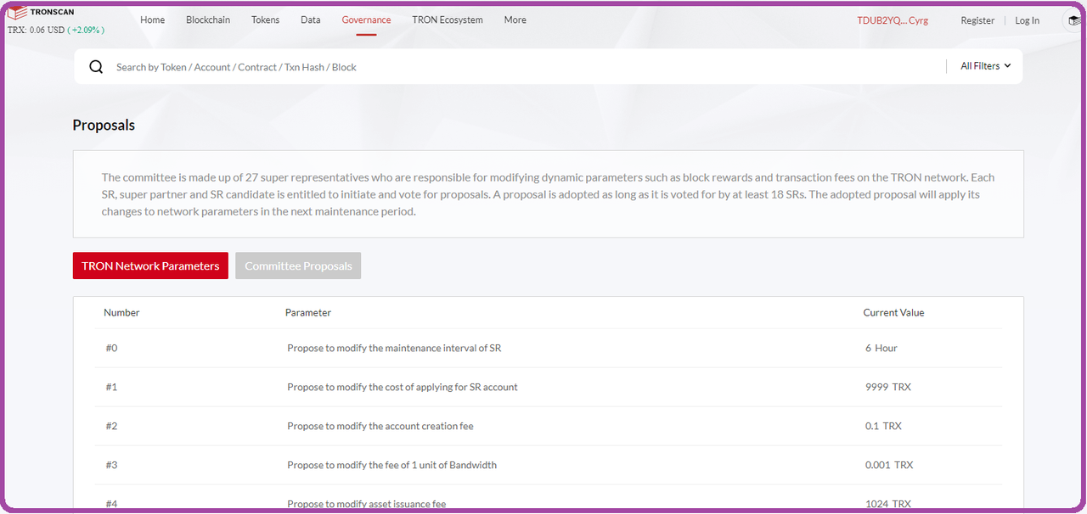Open the All Filters dropdown

[983, 65]
